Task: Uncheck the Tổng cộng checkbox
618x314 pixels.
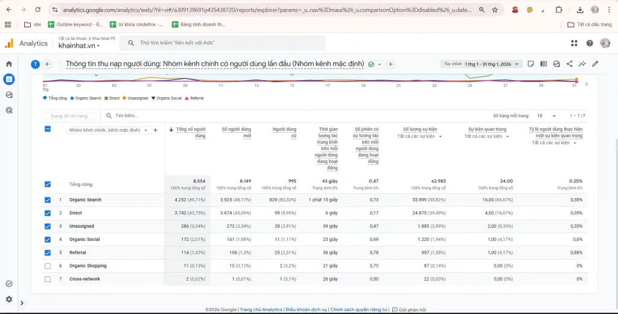Action: coord(48,184)
